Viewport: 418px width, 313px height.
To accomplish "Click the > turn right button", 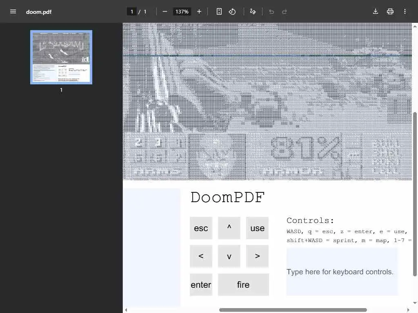I will [x=257, y=256].
